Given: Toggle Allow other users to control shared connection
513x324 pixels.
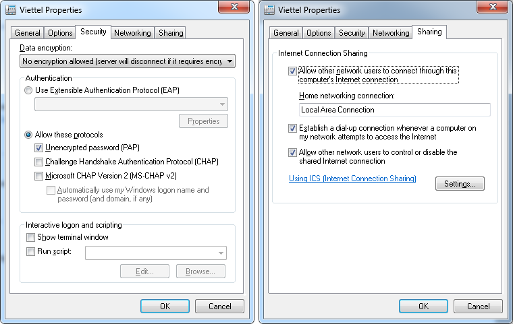Looking at the screenshot, I should pyautogui.click(x=292, y=152).
